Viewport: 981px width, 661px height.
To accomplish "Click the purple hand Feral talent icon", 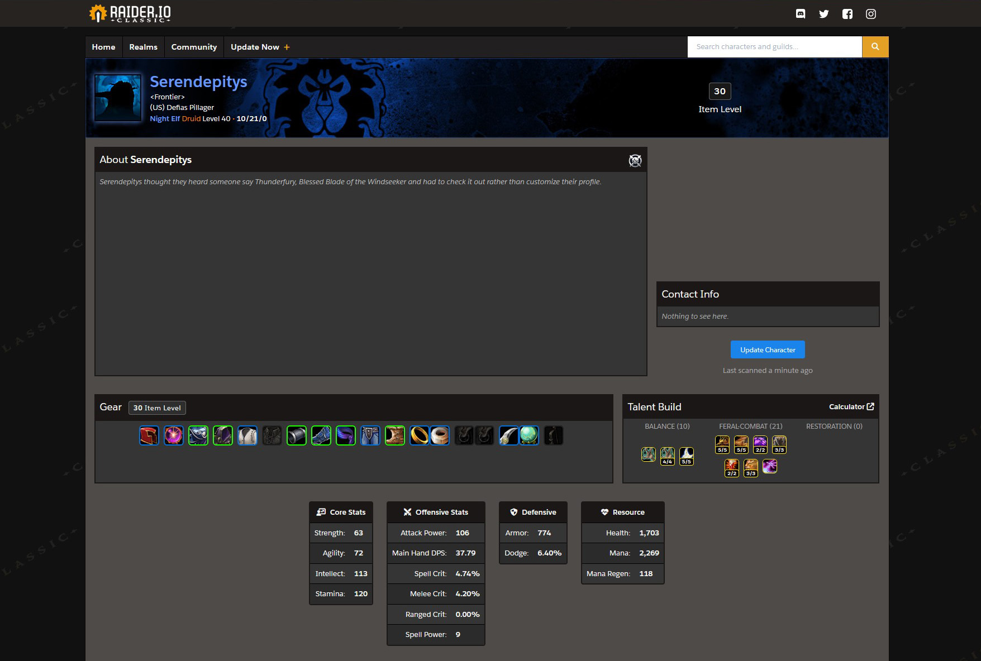I will pyautogui.click(x=770, y=466).
